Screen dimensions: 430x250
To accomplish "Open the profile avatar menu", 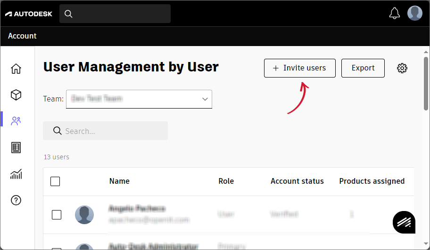I will tap(414, 13).
